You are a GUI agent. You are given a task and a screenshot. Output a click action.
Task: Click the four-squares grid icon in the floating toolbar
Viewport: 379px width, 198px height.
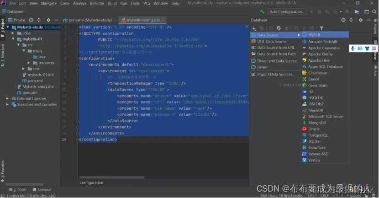click(x=374, y=48)
